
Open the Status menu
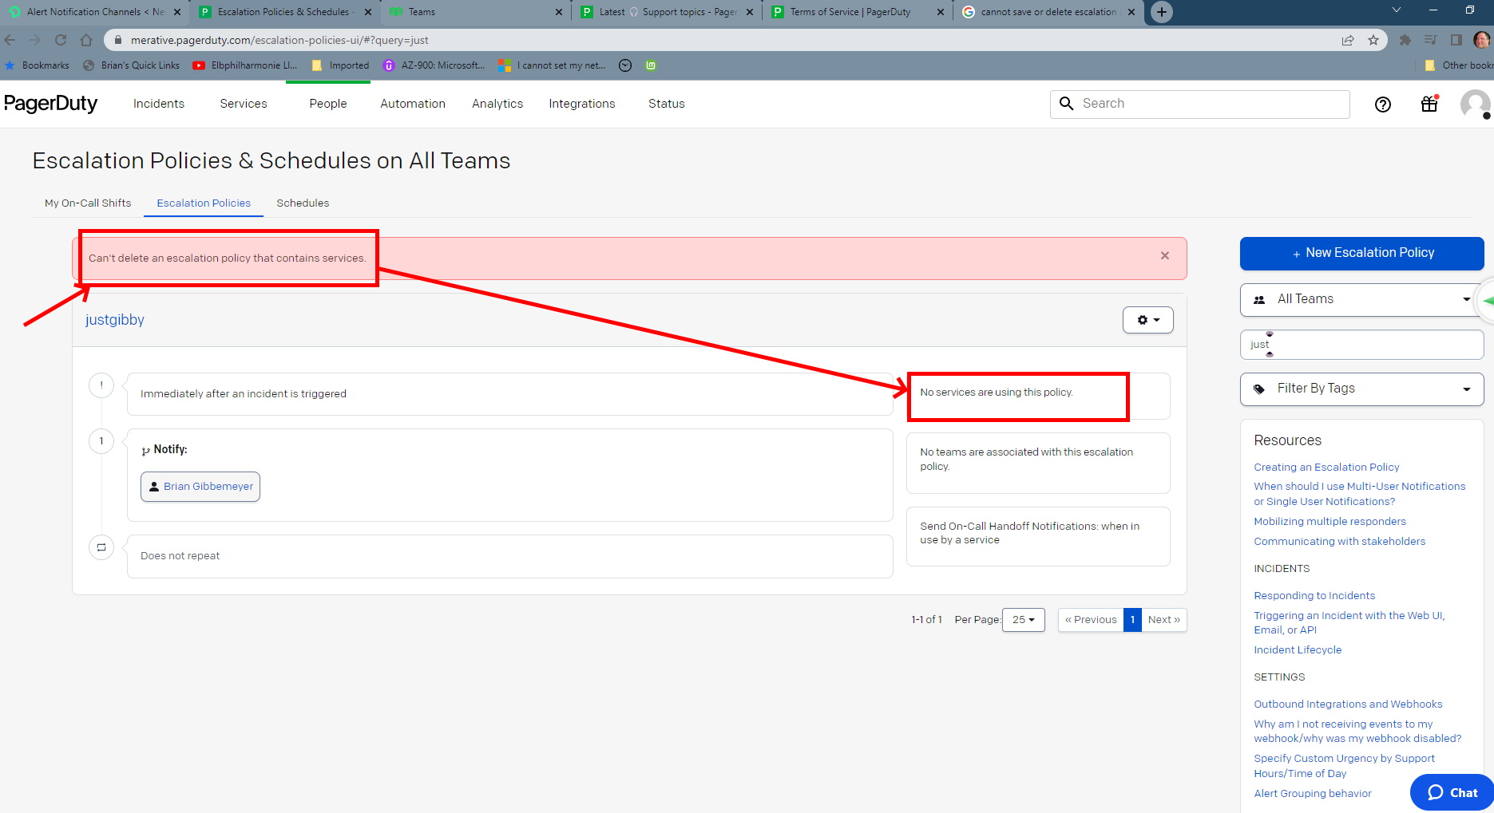(667, 104)
